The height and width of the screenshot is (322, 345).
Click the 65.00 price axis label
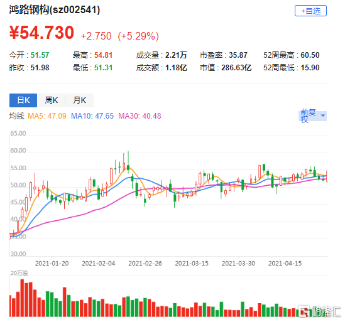18,133
